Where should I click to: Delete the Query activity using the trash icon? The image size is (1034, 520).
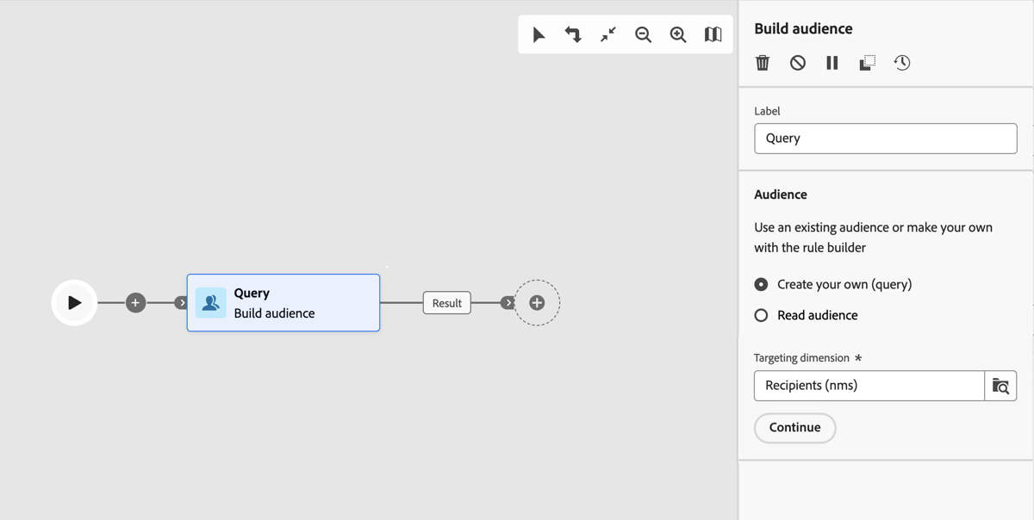tap(762, 62)
